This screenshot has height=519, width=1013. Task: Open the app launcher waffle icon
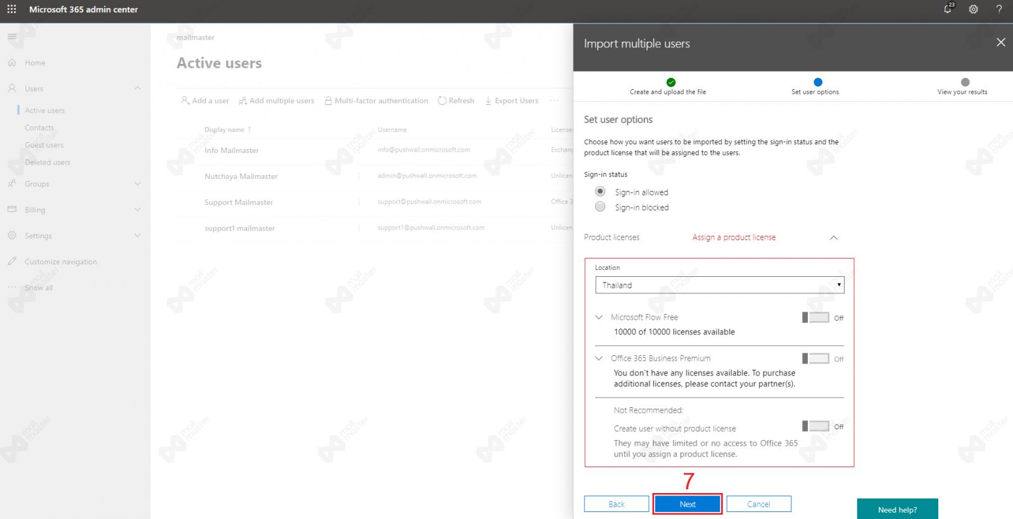point(11,9)
